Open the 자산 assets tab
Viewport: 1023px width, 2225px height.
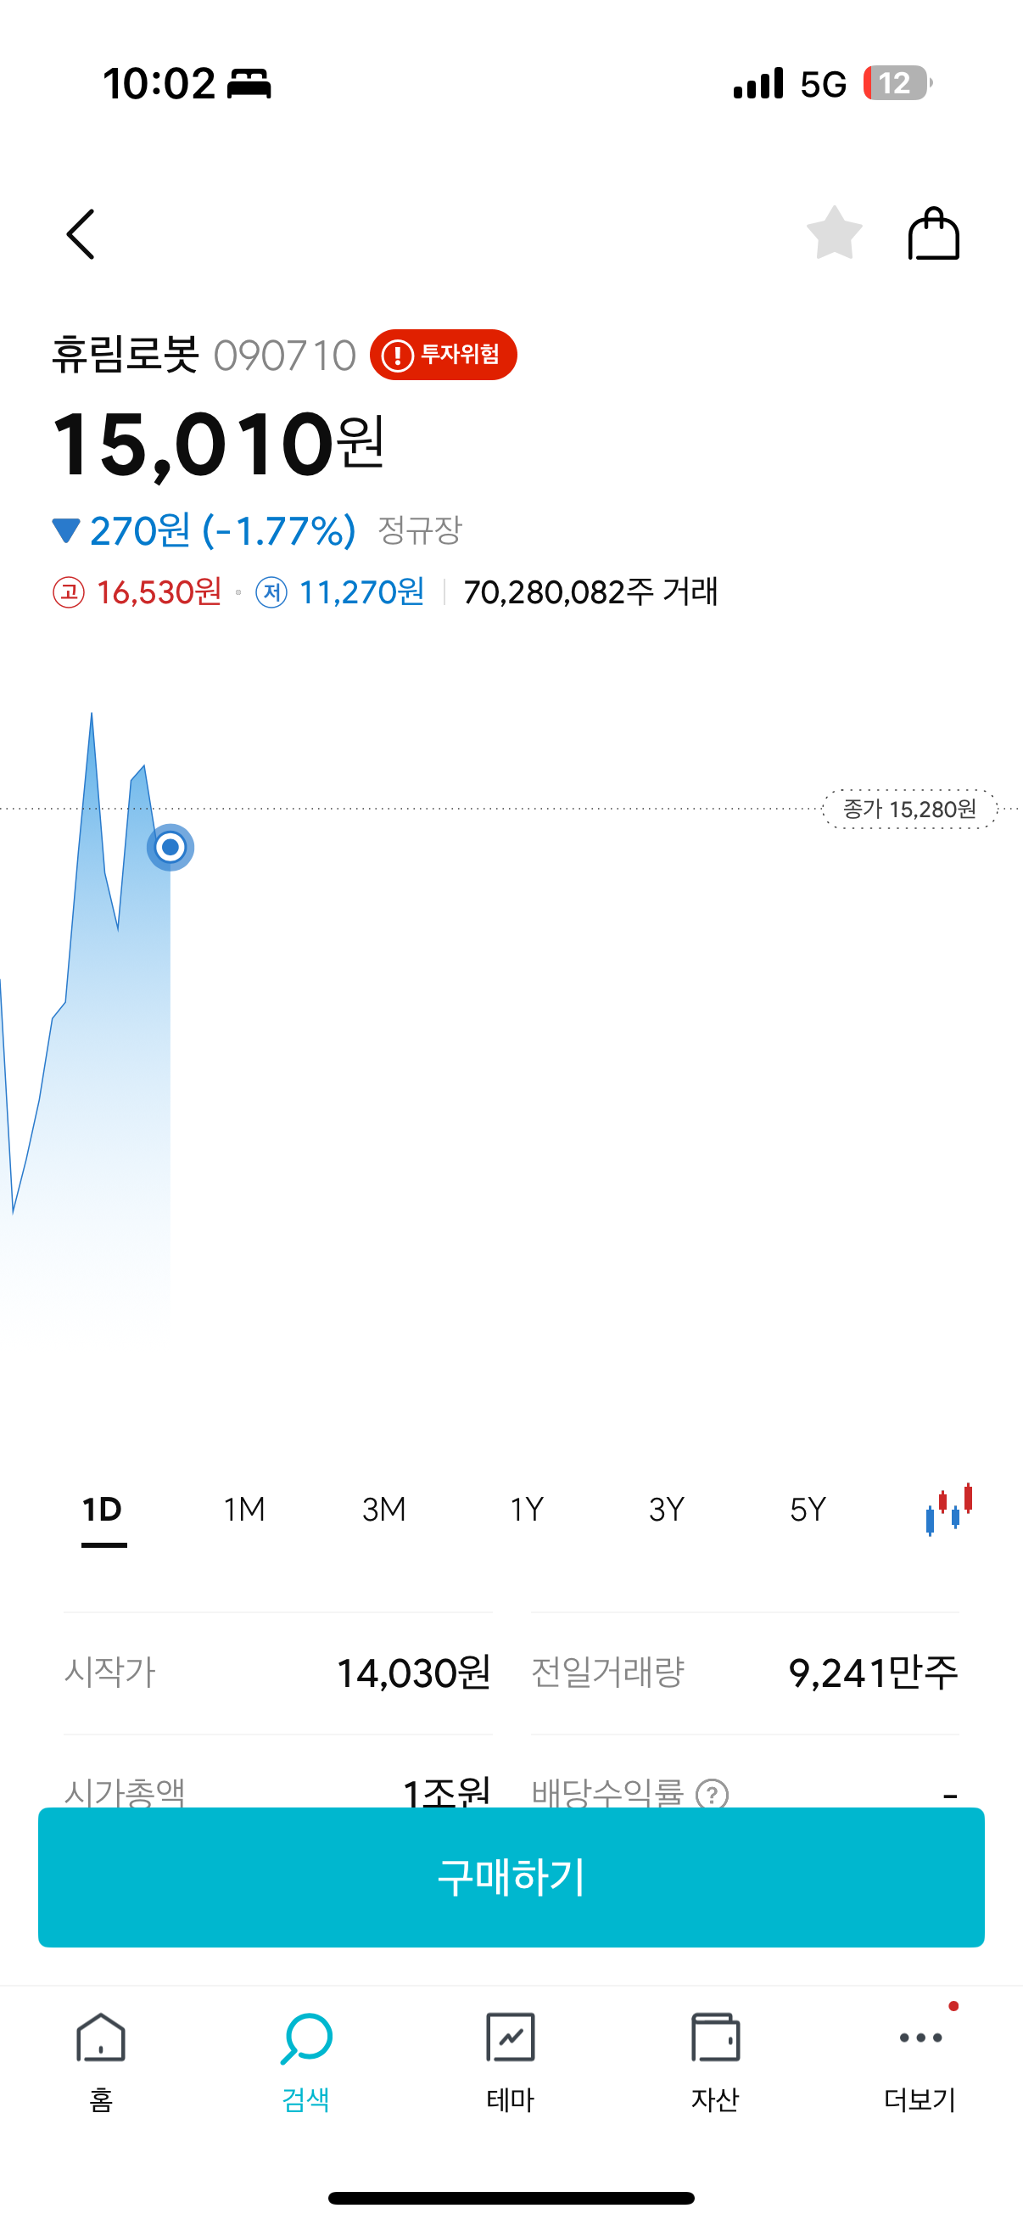(x=715, y=2060)
